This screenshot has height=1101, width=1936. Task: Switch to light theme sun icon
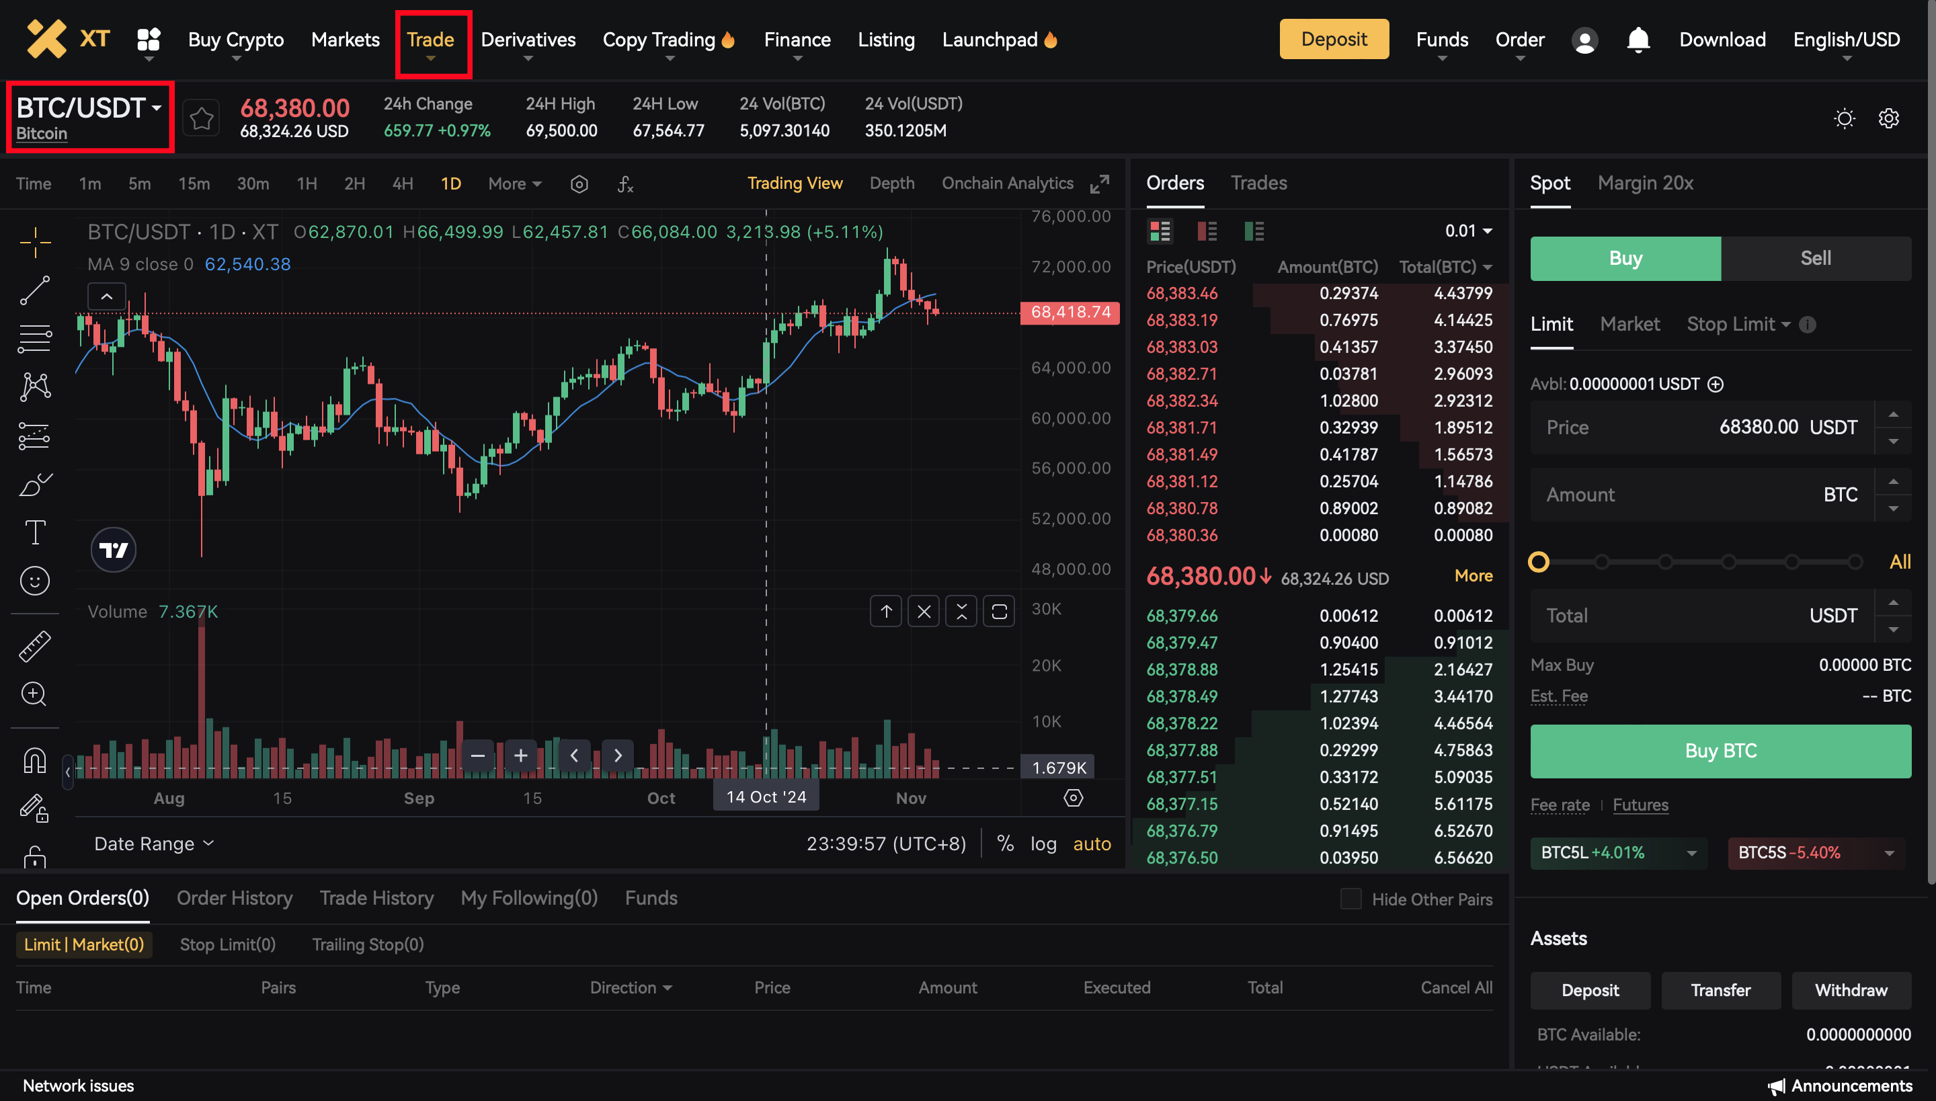click(1844, 119)
